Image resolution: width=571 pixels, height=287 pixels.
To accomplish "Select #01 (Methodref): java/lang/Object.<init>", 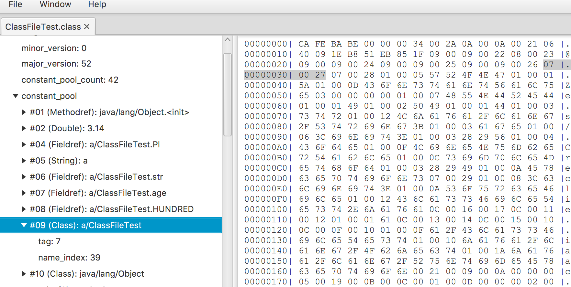I will click(x=109, y=112).
